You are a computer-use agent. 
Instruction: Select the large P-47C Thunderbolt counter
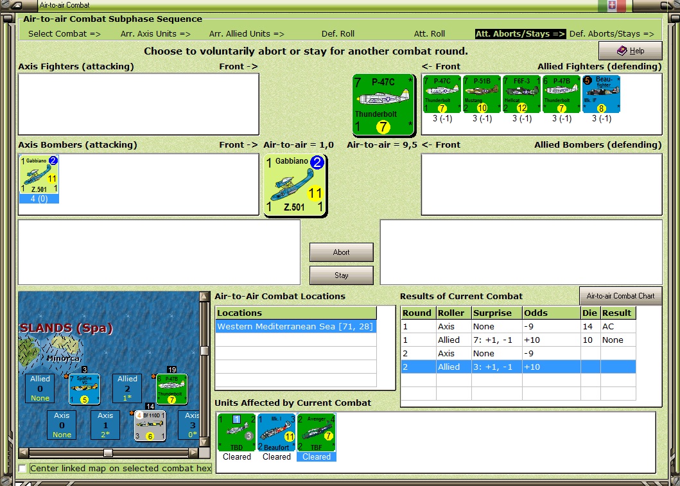[x=383, y=105]
